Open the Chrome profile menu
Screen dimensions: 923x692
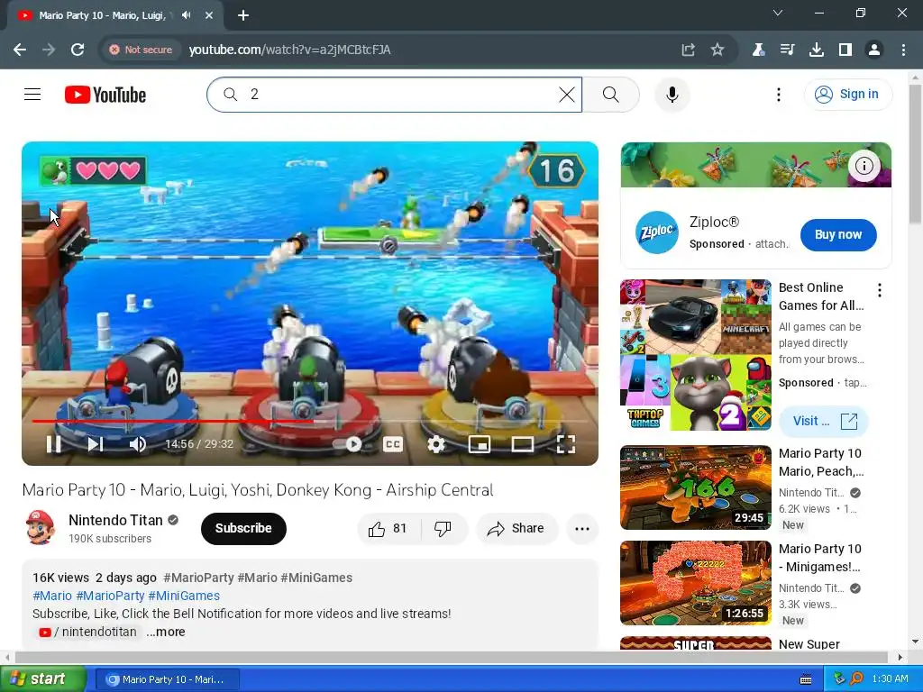874,50
